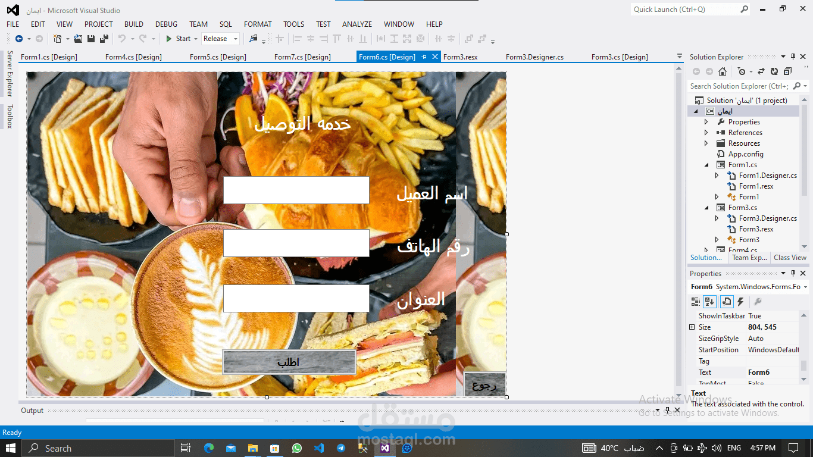813x457 pixels.
Task: Click the address text box
Action: tap(296, 298)
